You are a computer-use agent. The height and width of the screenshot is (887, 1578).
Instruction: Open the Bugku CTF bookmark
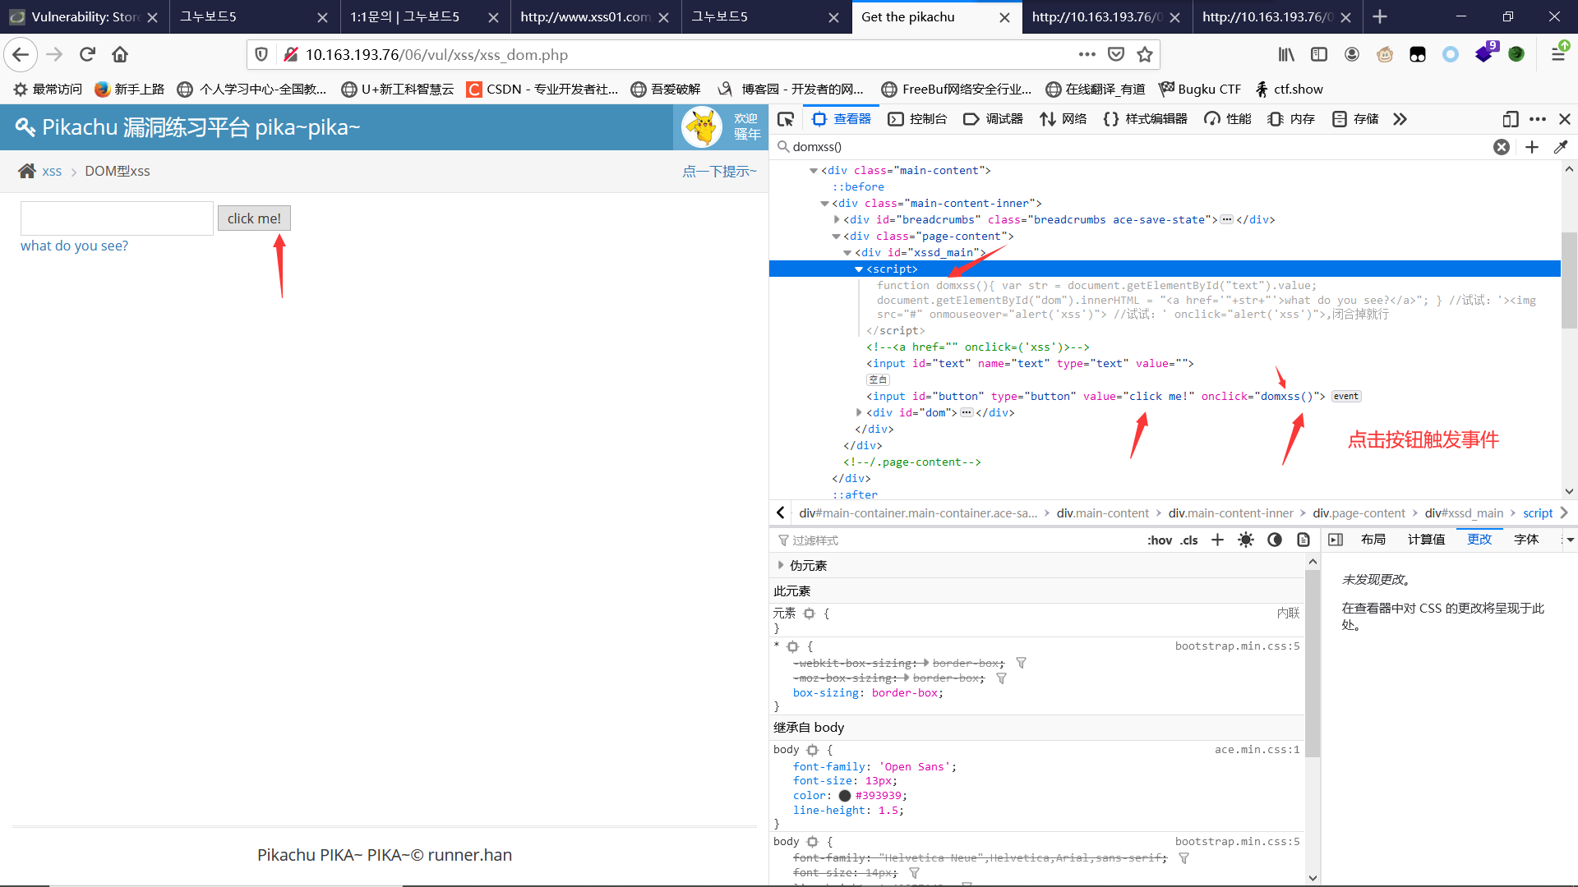[x=1200, y=89]
